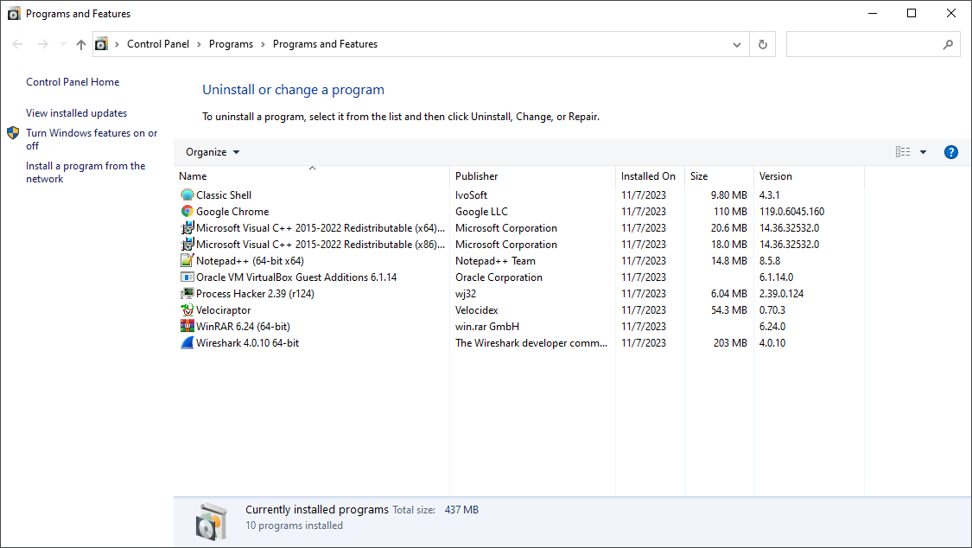Open help with the question mark icon

pyautogui.click(x=951, y=152)
